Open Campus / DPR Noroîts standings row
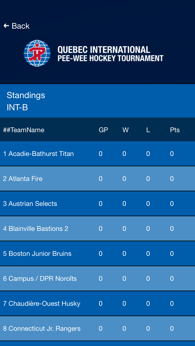The width and height of the screenshot is (195, 346). [97, 278]
